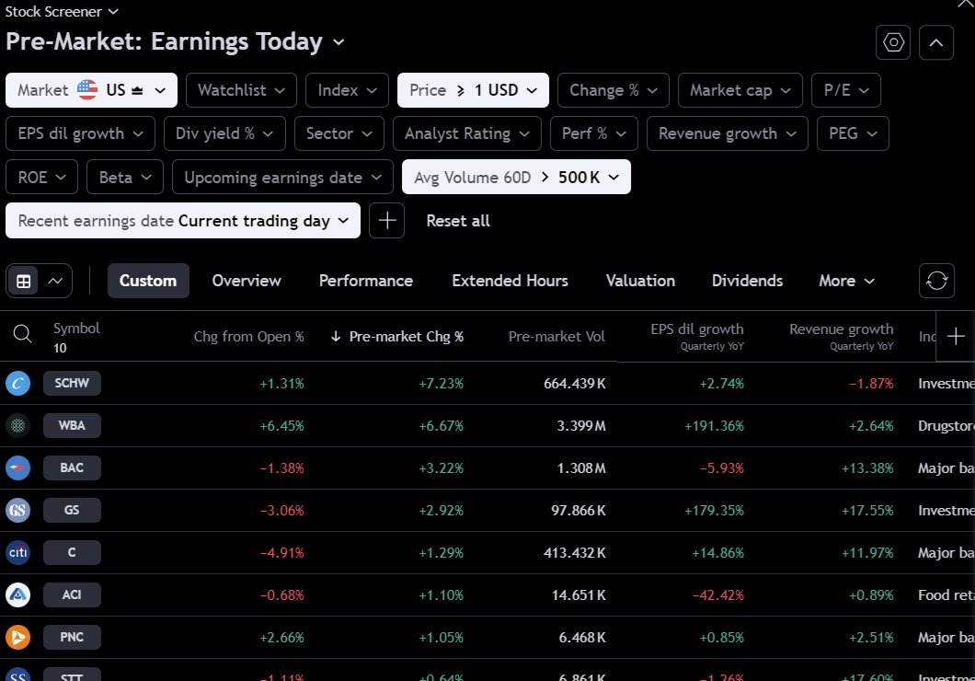The width and height of the screenshot is (975, 681).
Task: Sort by Pre-market Chg % column header
Action: click(x=406, y=337)
